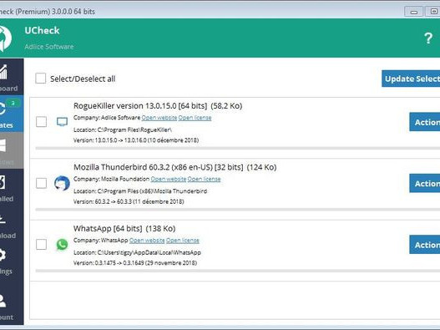The width and height of the screenshot is (440, 330).
Task: Open the Action menu for WhatsApp
Action: (425, 244)
